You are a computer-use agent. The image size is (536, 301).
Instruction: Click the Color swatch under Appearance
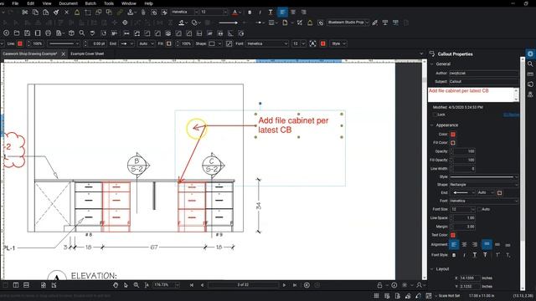(453, 135)
